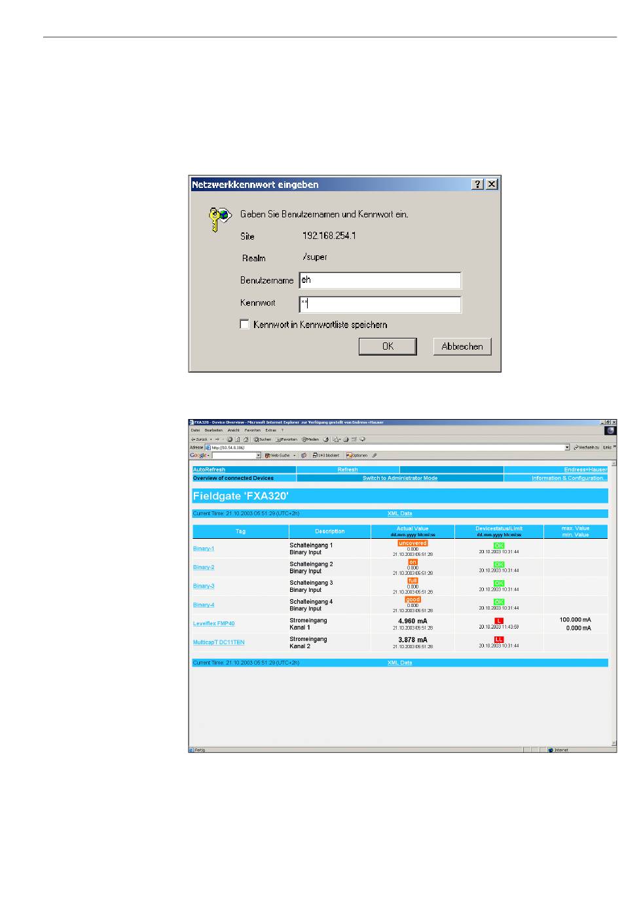The width and height of the screenshot is (622, 897).
Task: Click the green OK status for Binary-1
Action: point(499,545)
